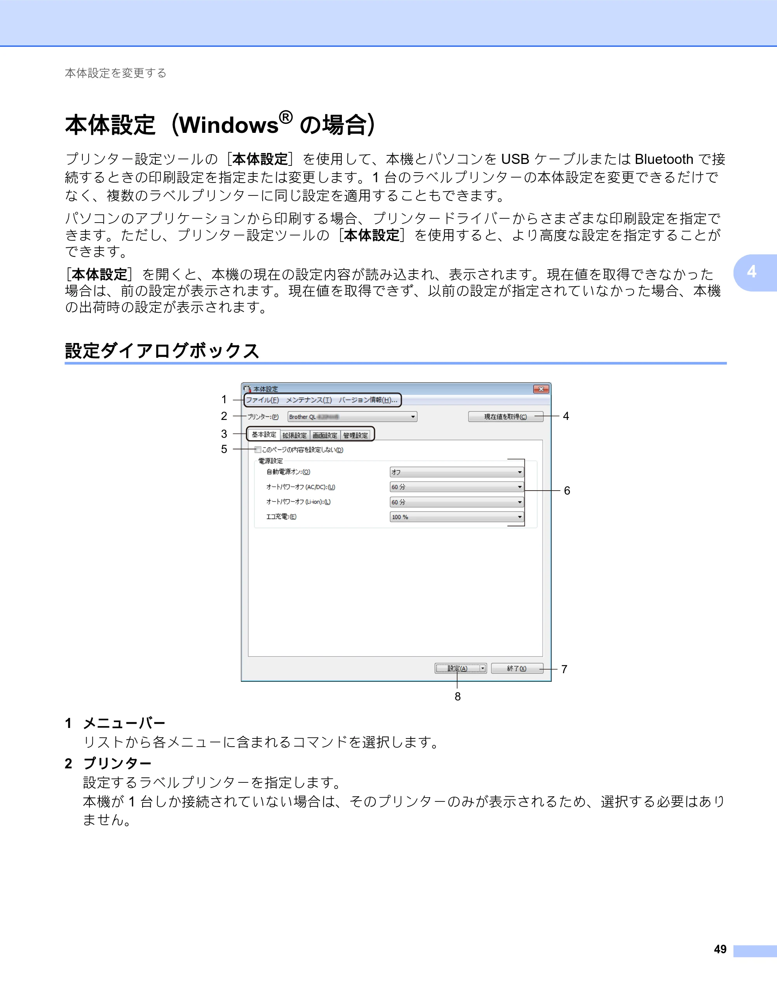The width and height of the screenshot is (777, 1003).
Task: Click the 本体設定 title bar app icon
Action: pyautogui.click(x=247, y=389)
